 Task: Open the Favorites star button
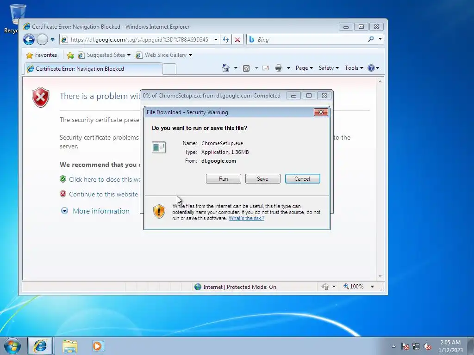click(41, 55)
